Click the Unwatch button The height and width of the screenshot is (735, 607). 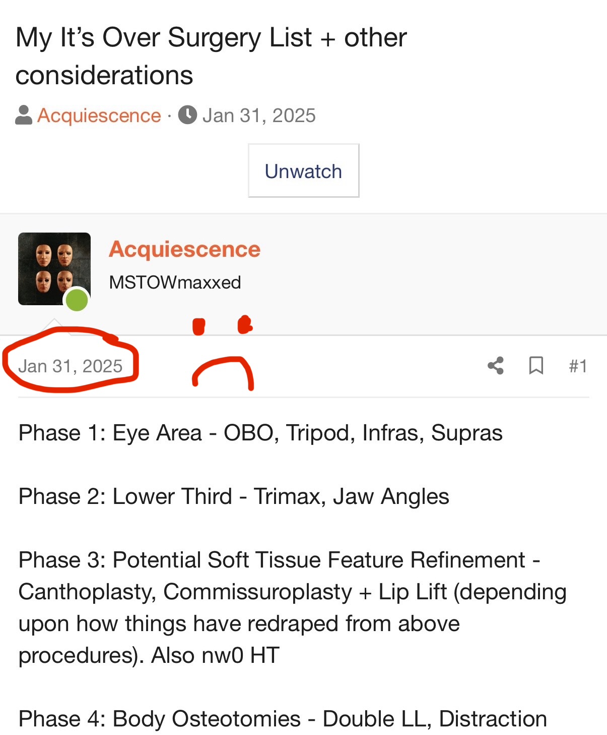point(303,171)
